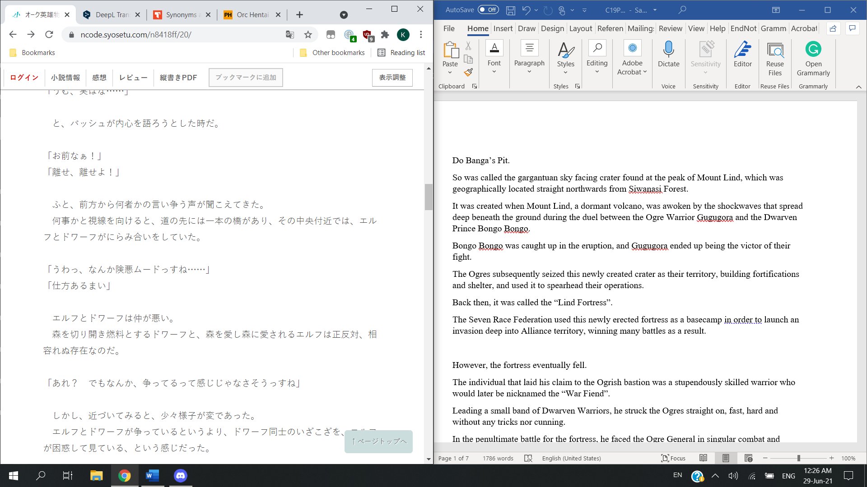Viewport: 867px width, 487px height.
Task: Click the Dictate microphone icon
Action: click(x=668, y=49)
